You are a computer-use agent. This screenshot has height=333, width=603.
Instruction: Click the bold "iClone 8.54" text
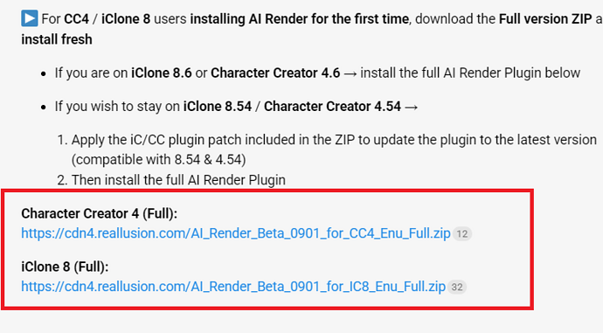point(218,106)
